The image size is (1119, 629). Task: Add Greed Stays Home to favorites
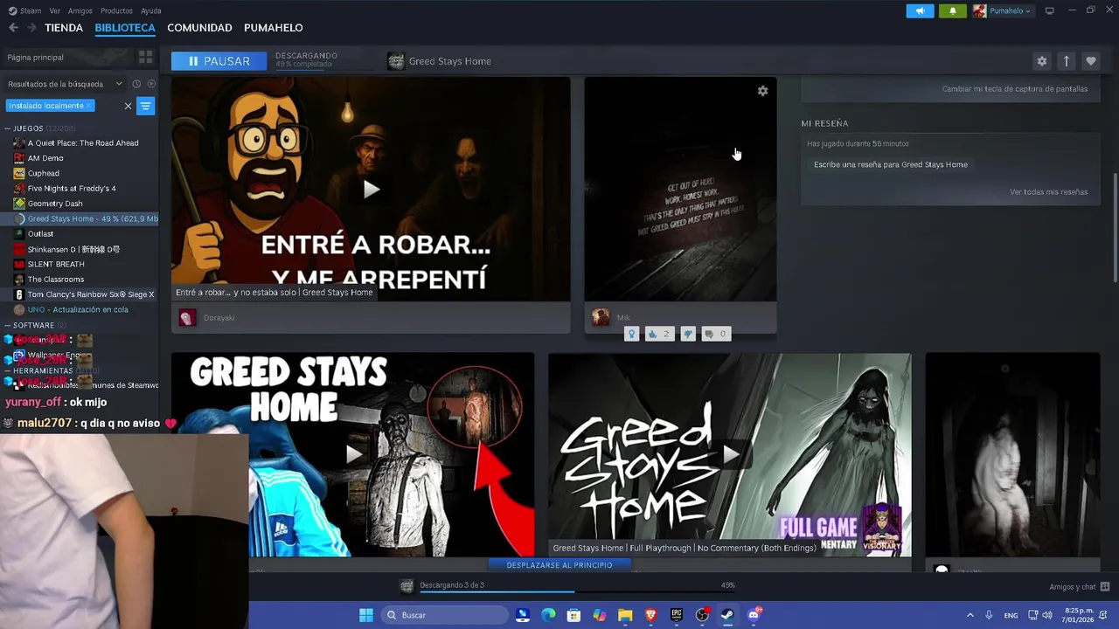[1090, 61]
